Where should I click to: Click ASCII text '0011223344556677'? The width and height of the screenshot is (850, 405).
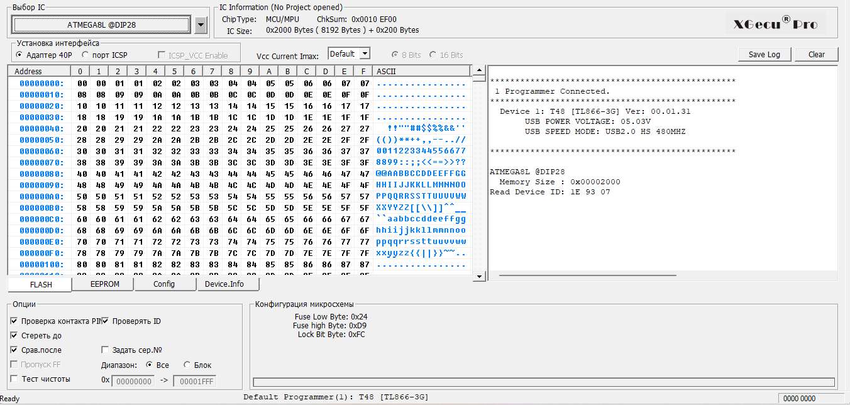click(x=421, y=152)
